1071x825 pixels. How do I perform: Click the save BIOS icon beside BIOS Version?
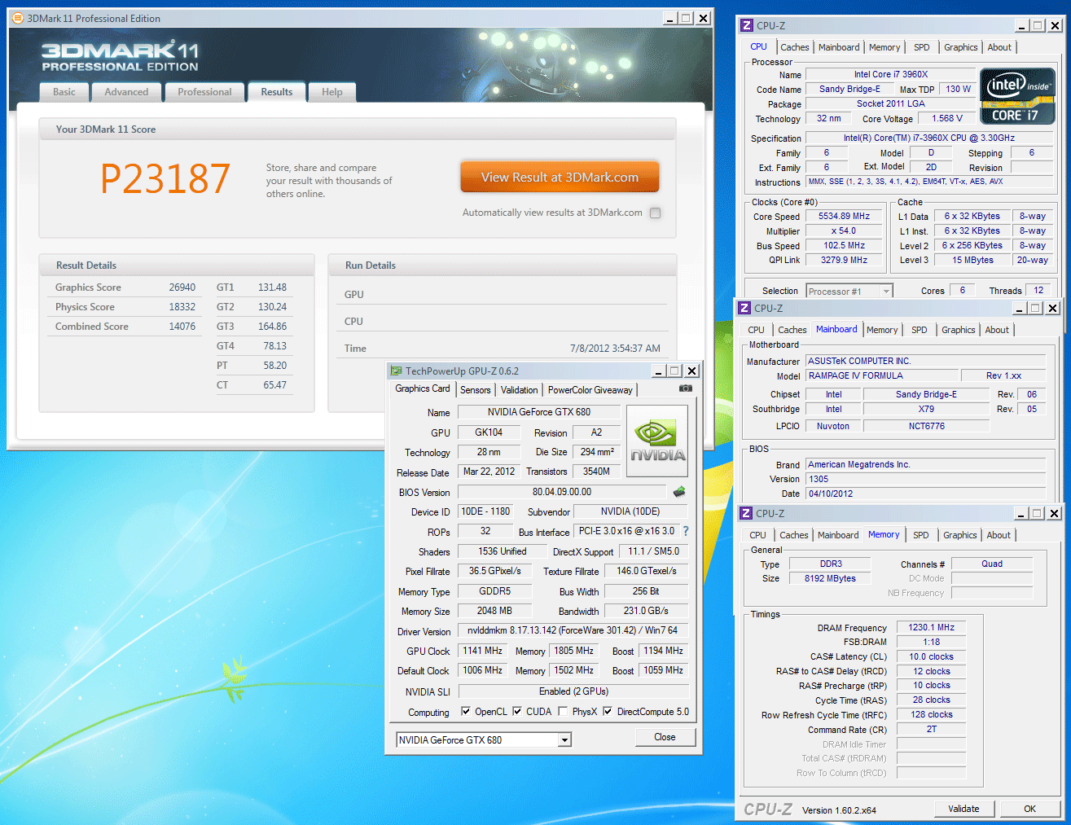click(x=679, y=492)
